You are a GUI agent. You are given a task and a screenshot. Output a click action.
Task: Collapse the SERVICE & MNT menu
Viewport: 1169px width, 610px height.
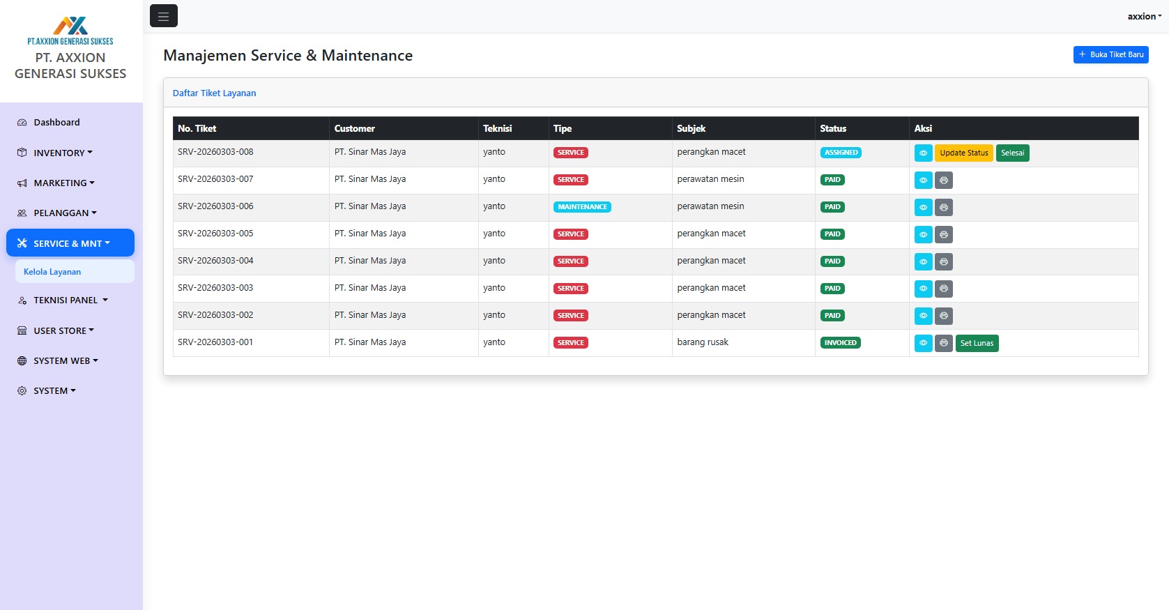(70, 243)
